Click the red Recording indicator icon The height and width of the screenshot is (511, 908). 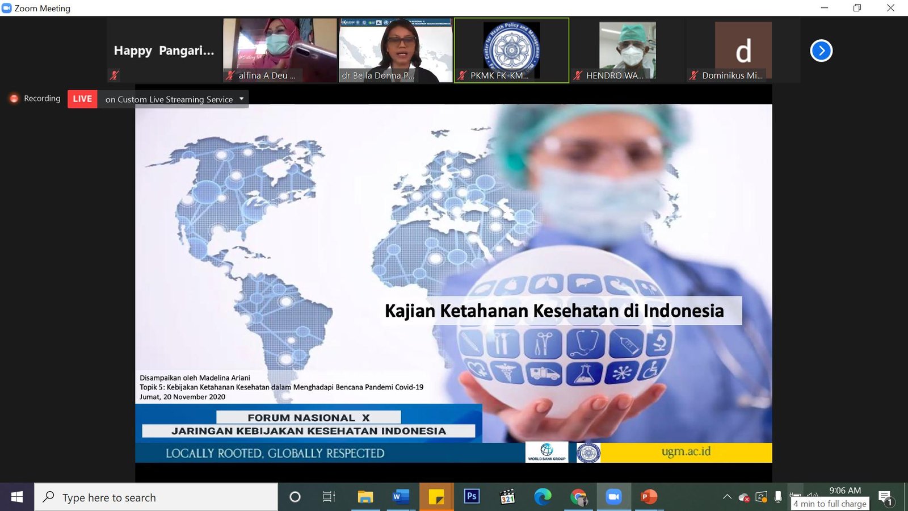[14, 99]
